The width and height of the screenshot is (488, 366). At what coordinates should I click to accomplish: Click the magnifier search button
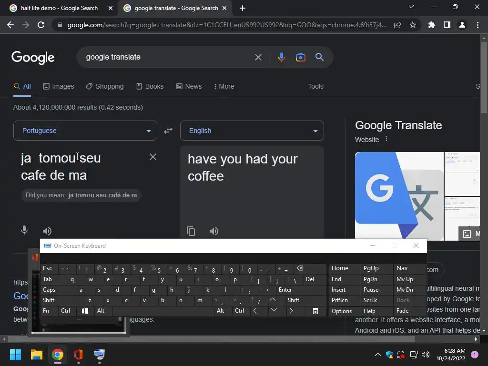pyautogui.click(x=319, y=57)
